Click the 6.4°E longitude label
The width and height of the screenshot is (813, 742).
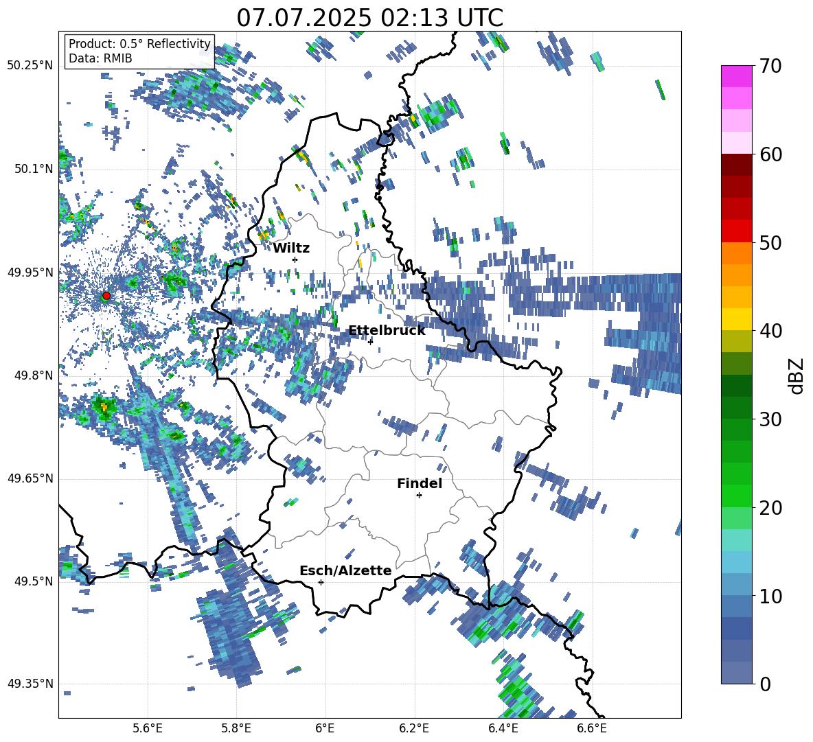click(x=503, y=728)
